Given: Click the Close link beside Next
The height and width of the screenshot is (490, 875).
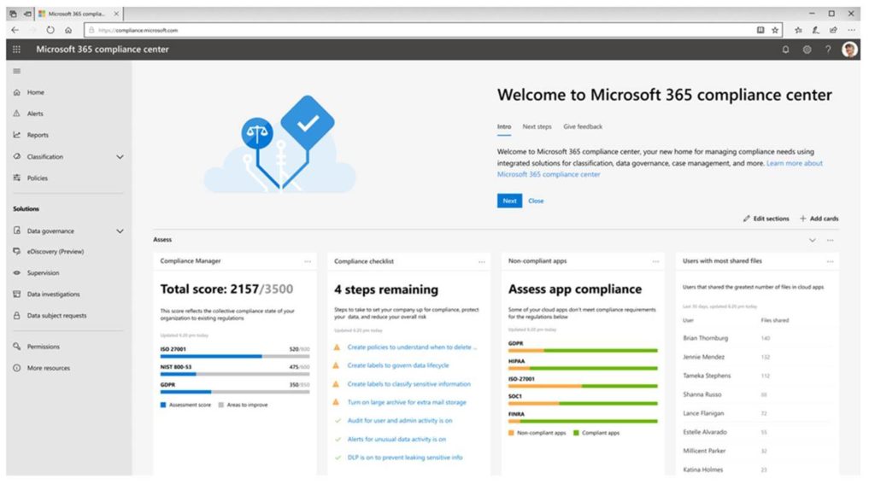Looking at the screenshot, I should pos(536,201).
